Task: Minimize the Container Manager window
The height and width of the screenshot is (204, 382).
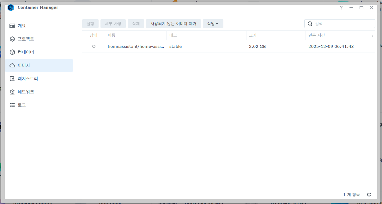Action: click(x=351, y=8)
